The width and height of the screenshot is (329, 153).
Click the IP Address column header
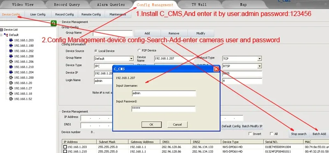click(x=79, y=142)
